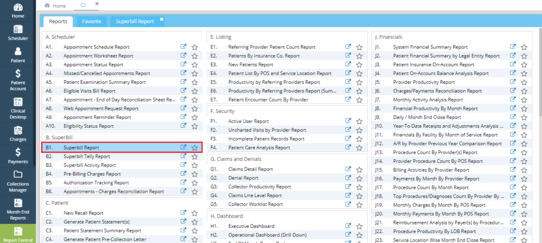Open the Charges module
Screen dimensions: 542x243
[x=17, y=134]
